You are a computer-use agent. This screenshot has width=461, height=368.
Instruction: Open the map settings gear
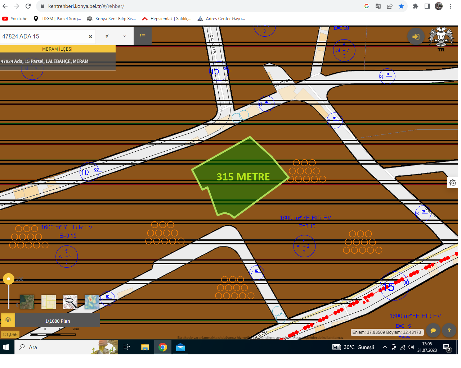(453, 183)
